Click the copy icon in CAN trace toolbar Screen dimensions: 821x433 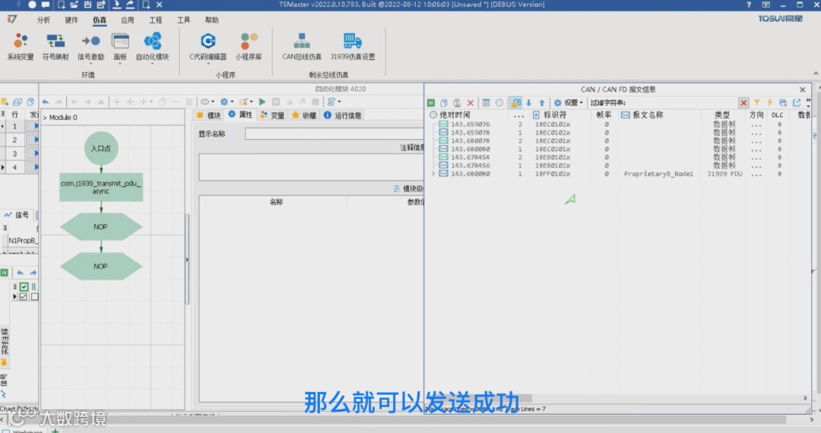[444, 103]
